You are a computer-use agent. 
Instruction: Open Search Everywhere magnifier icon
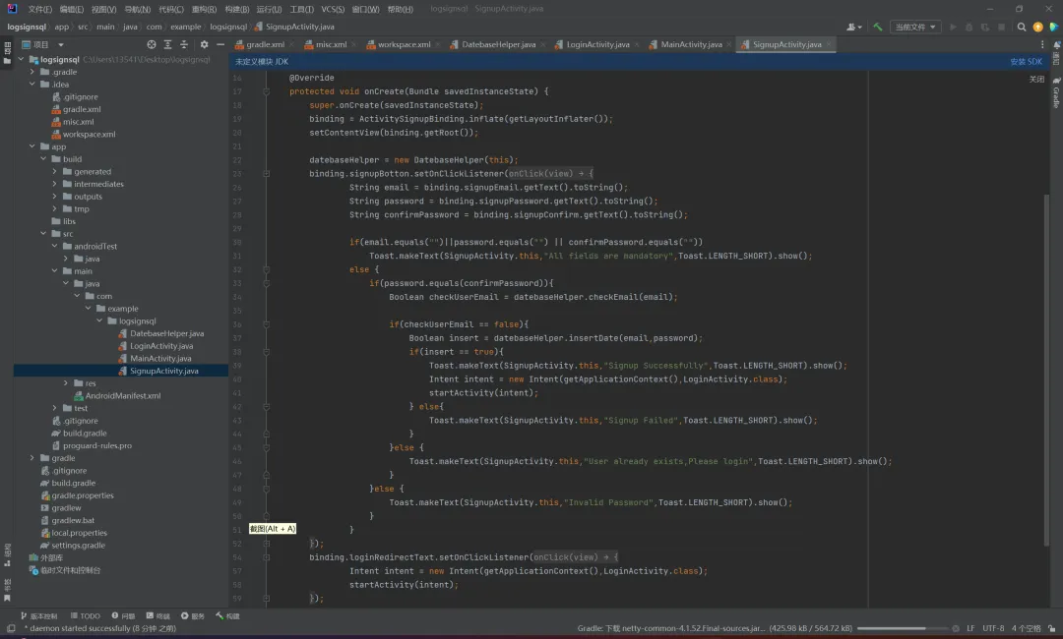pos(1022,28)
